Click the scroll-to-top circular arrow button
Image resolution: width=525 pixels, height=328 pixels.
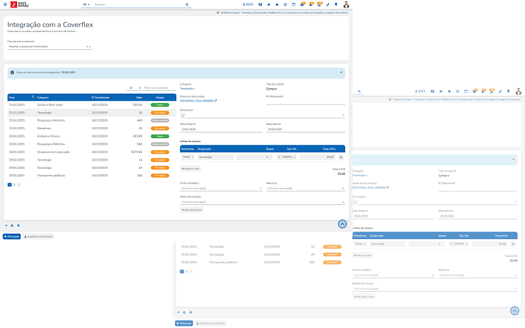click(342, 223)
